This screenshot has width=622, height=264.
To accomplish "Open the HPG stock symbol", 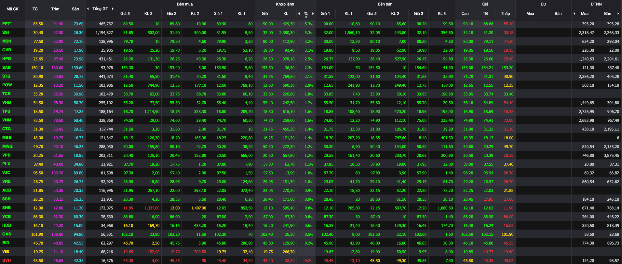I will click(7, 59).
